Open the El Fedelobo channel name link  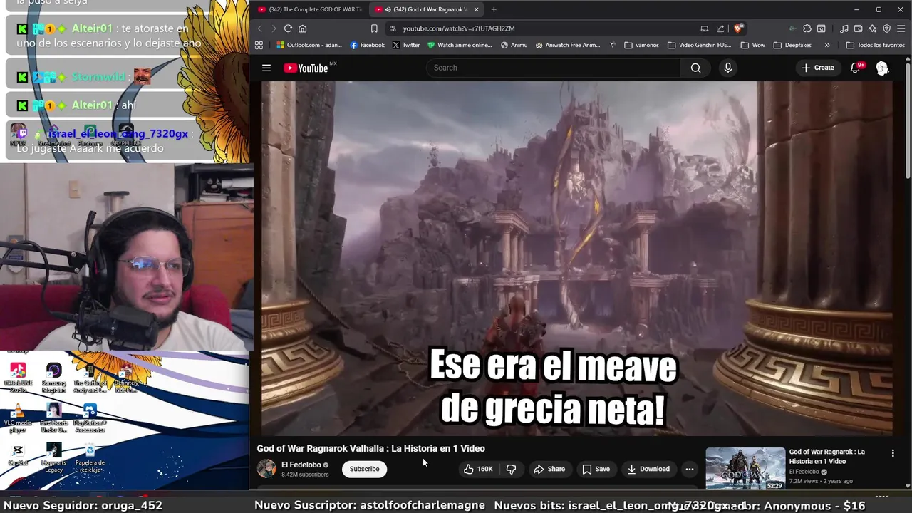[x=301, y=465]
